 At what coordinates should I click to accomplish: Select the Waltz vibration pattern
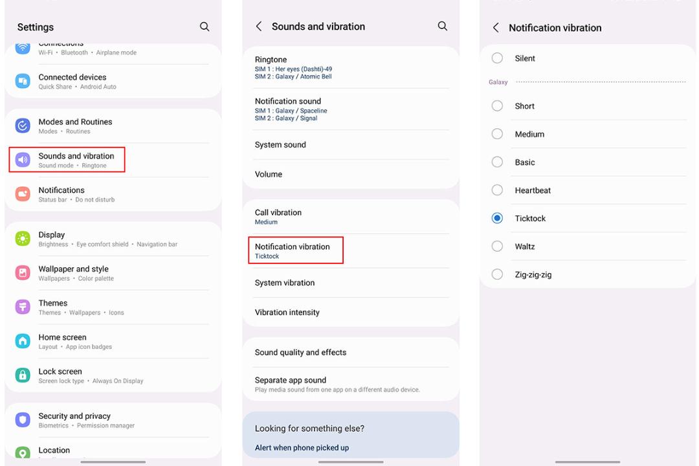497,246
